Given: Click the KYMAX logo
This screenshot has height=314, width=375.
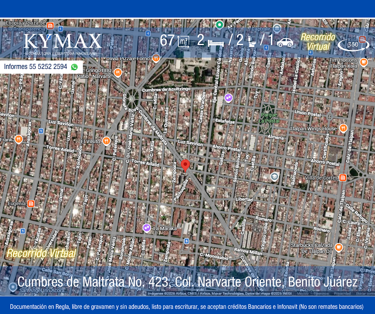Looking at the screenshot, I should click(63, 44).
